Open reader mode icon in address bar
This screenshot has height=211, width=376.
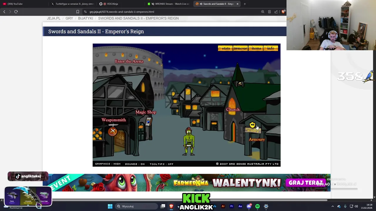point(269,12)
